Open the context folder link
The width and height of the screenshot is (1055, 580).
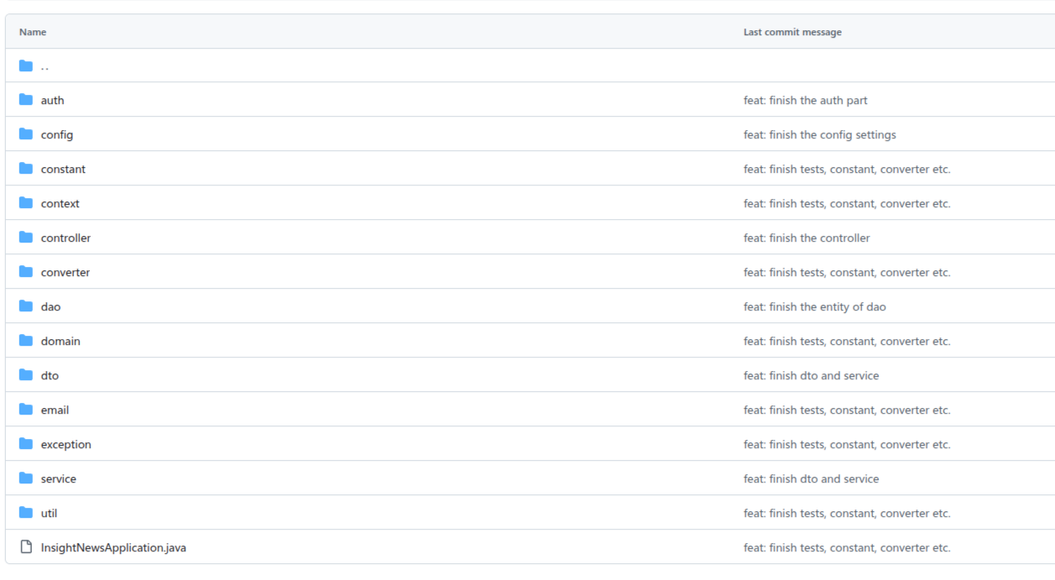pyautogui.click(x=60, y=204)
